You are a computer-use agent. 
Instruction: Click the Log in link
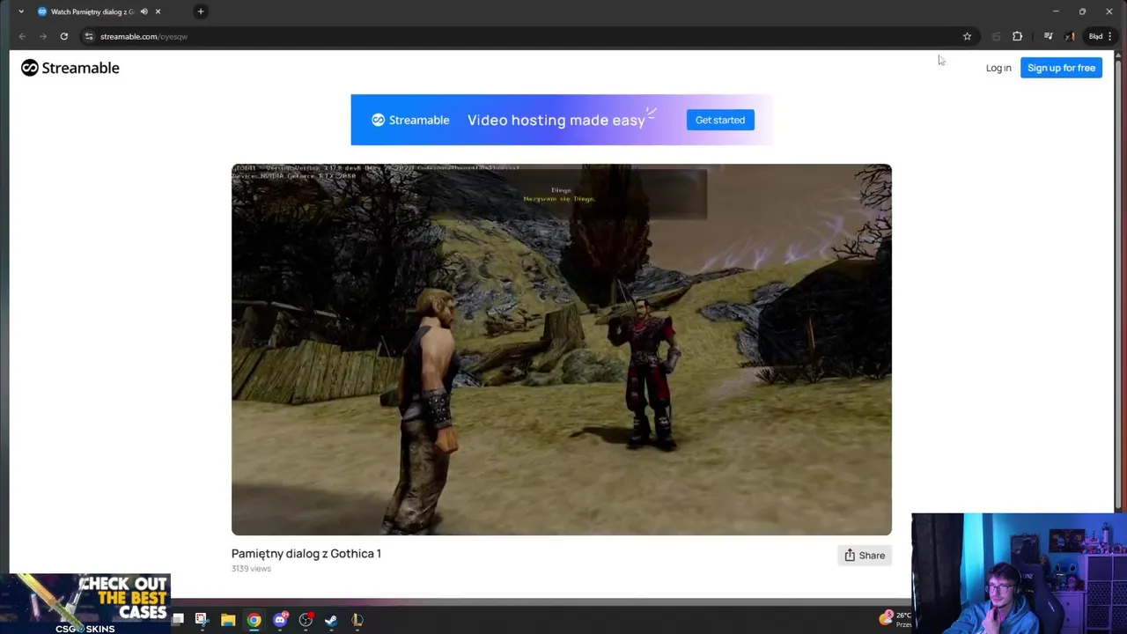pyautogui.click(x=998, y=68)
